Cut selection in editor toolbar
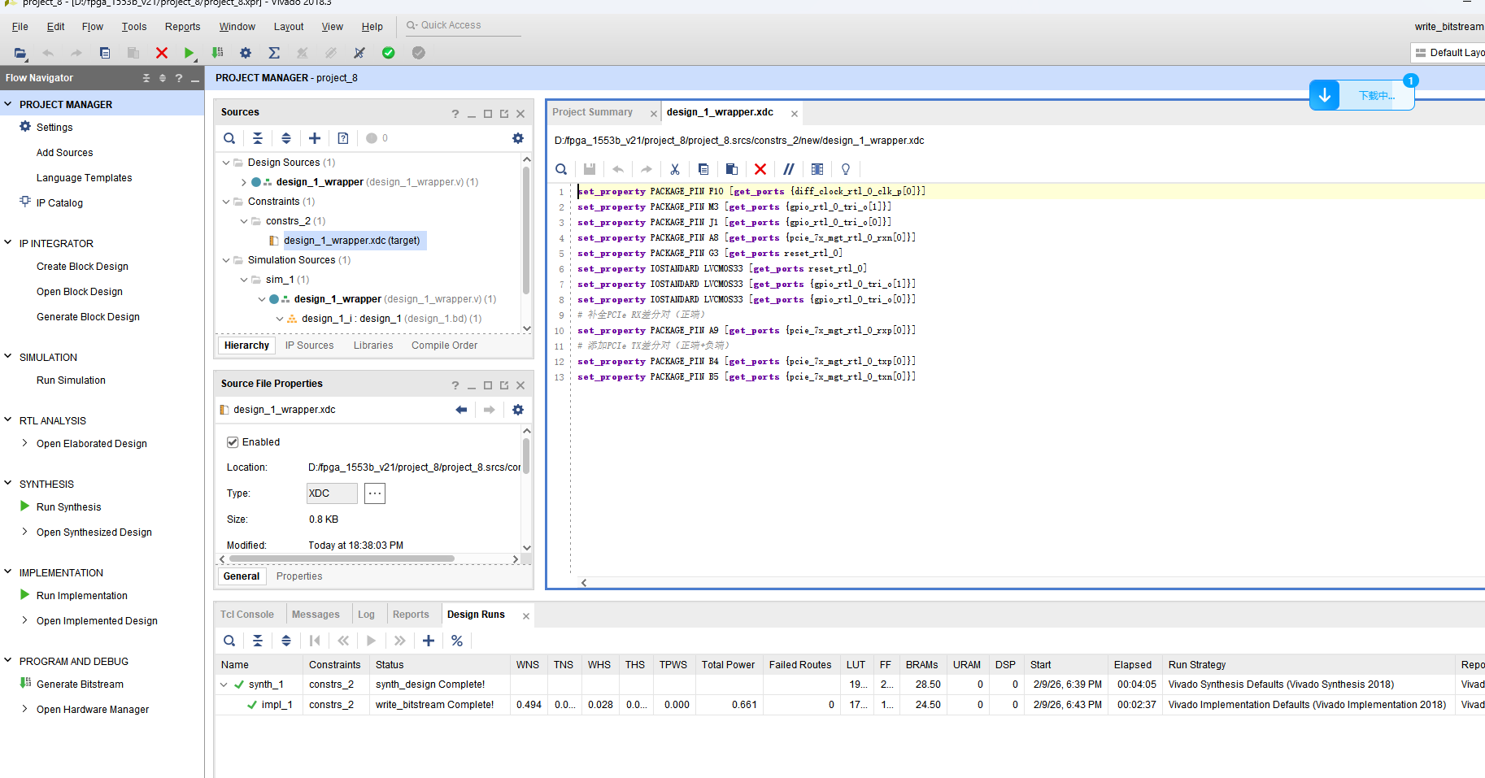Viewport: 1485px width, 778px height. (x=675, y=169)
